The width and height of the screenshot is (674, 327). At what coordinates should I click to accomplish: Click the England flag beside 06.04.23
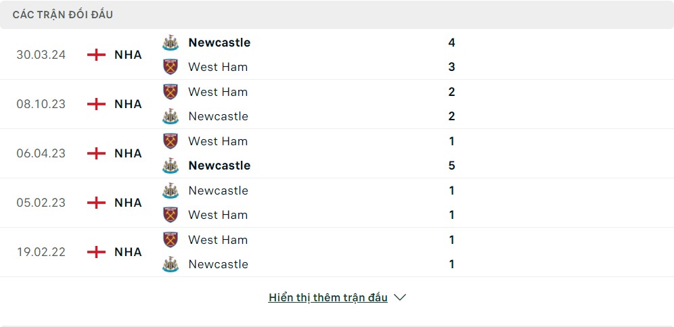click(97, 153)
